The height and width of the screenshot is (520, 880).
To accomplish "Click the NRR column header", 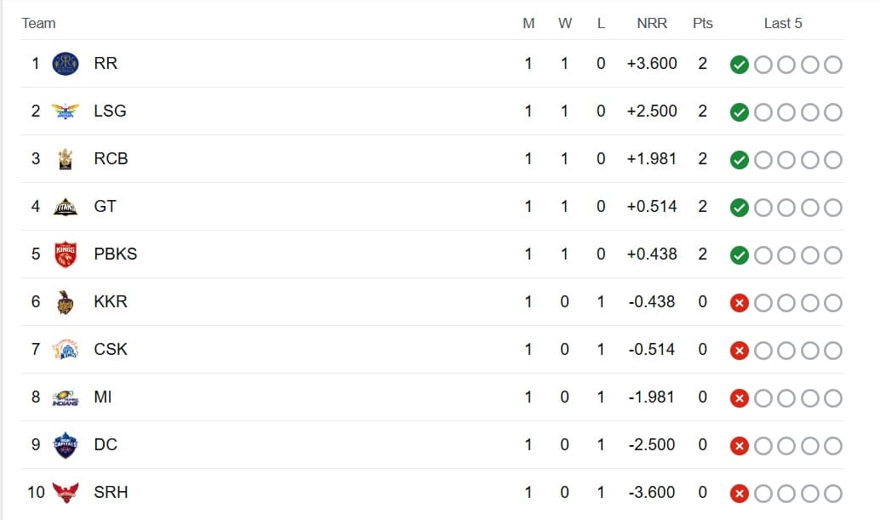I will tap(652, 24).
